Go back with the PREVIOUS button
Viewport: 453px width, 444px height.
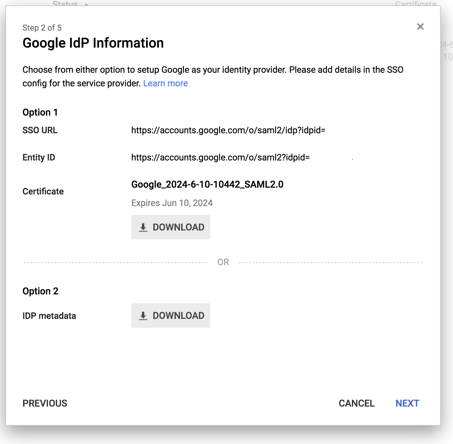pyautogui.click(x=45, y=403)
